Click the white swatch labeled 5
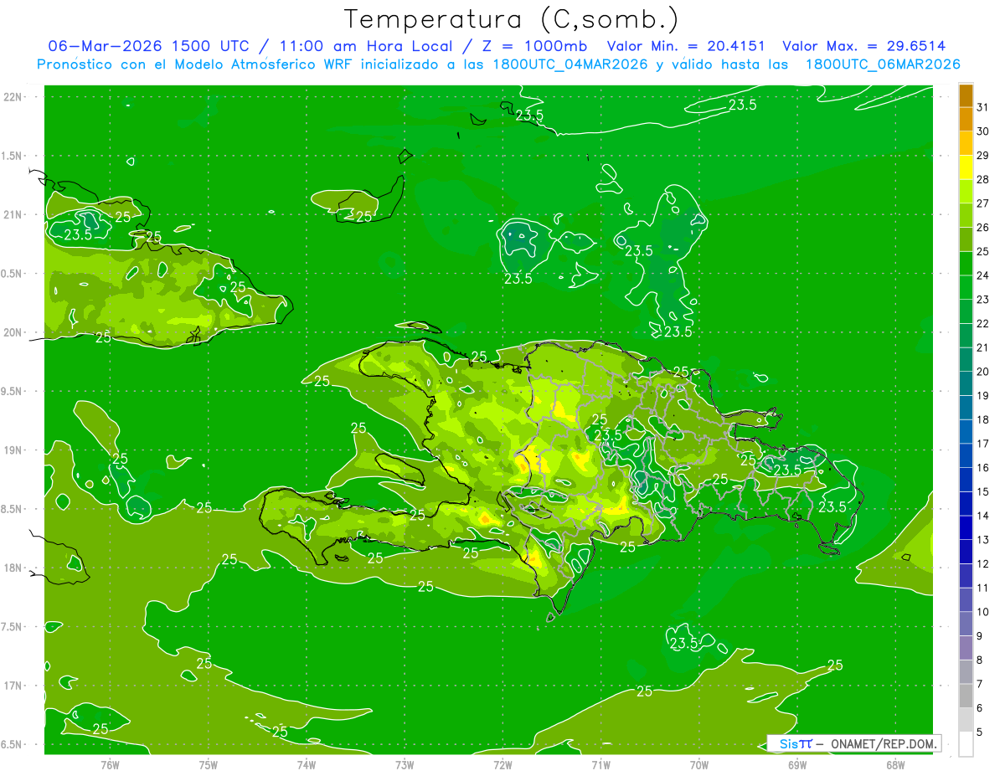 point(966,744)
